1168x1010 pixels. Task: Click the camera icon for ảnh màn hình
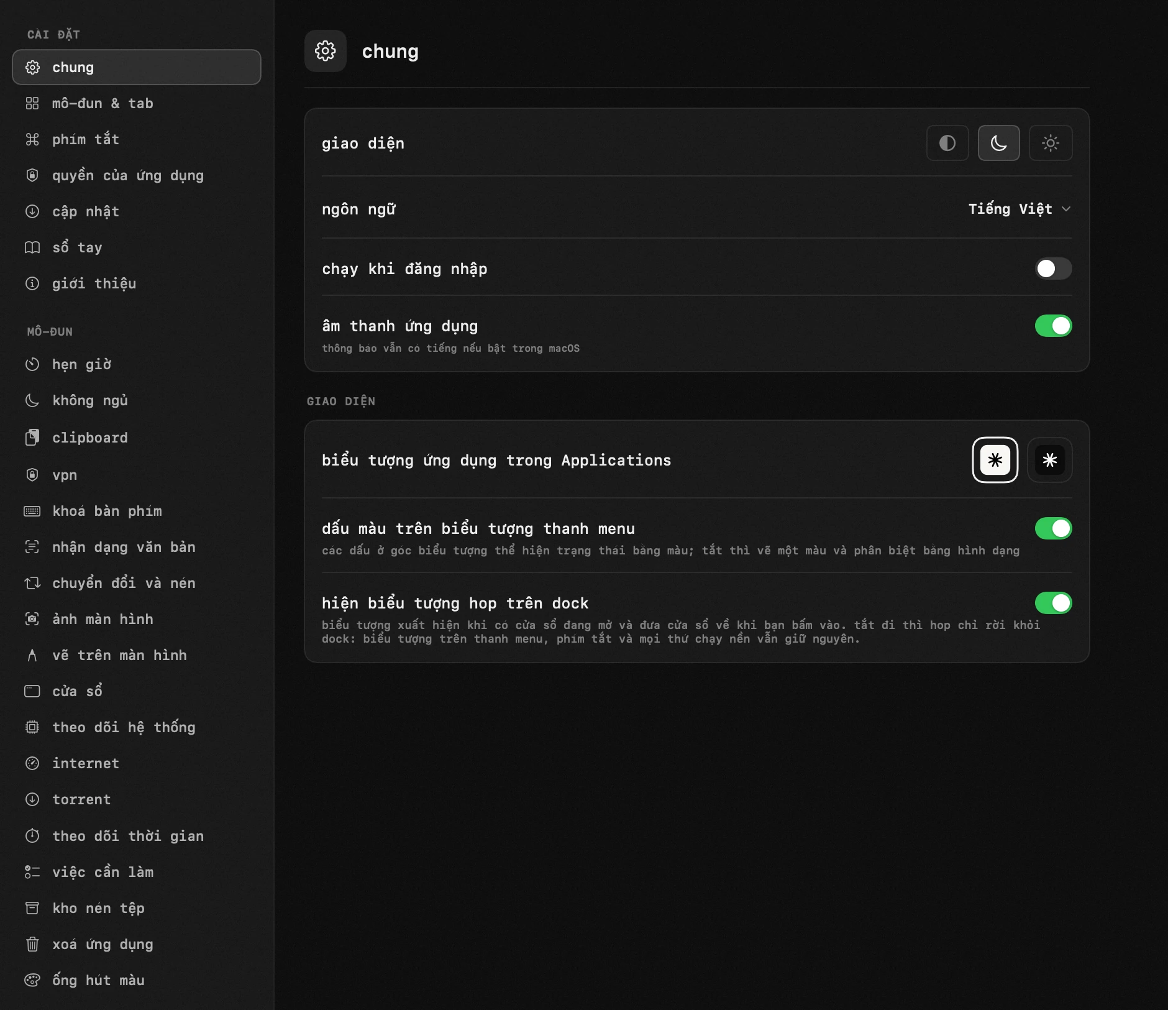[32, 619]
